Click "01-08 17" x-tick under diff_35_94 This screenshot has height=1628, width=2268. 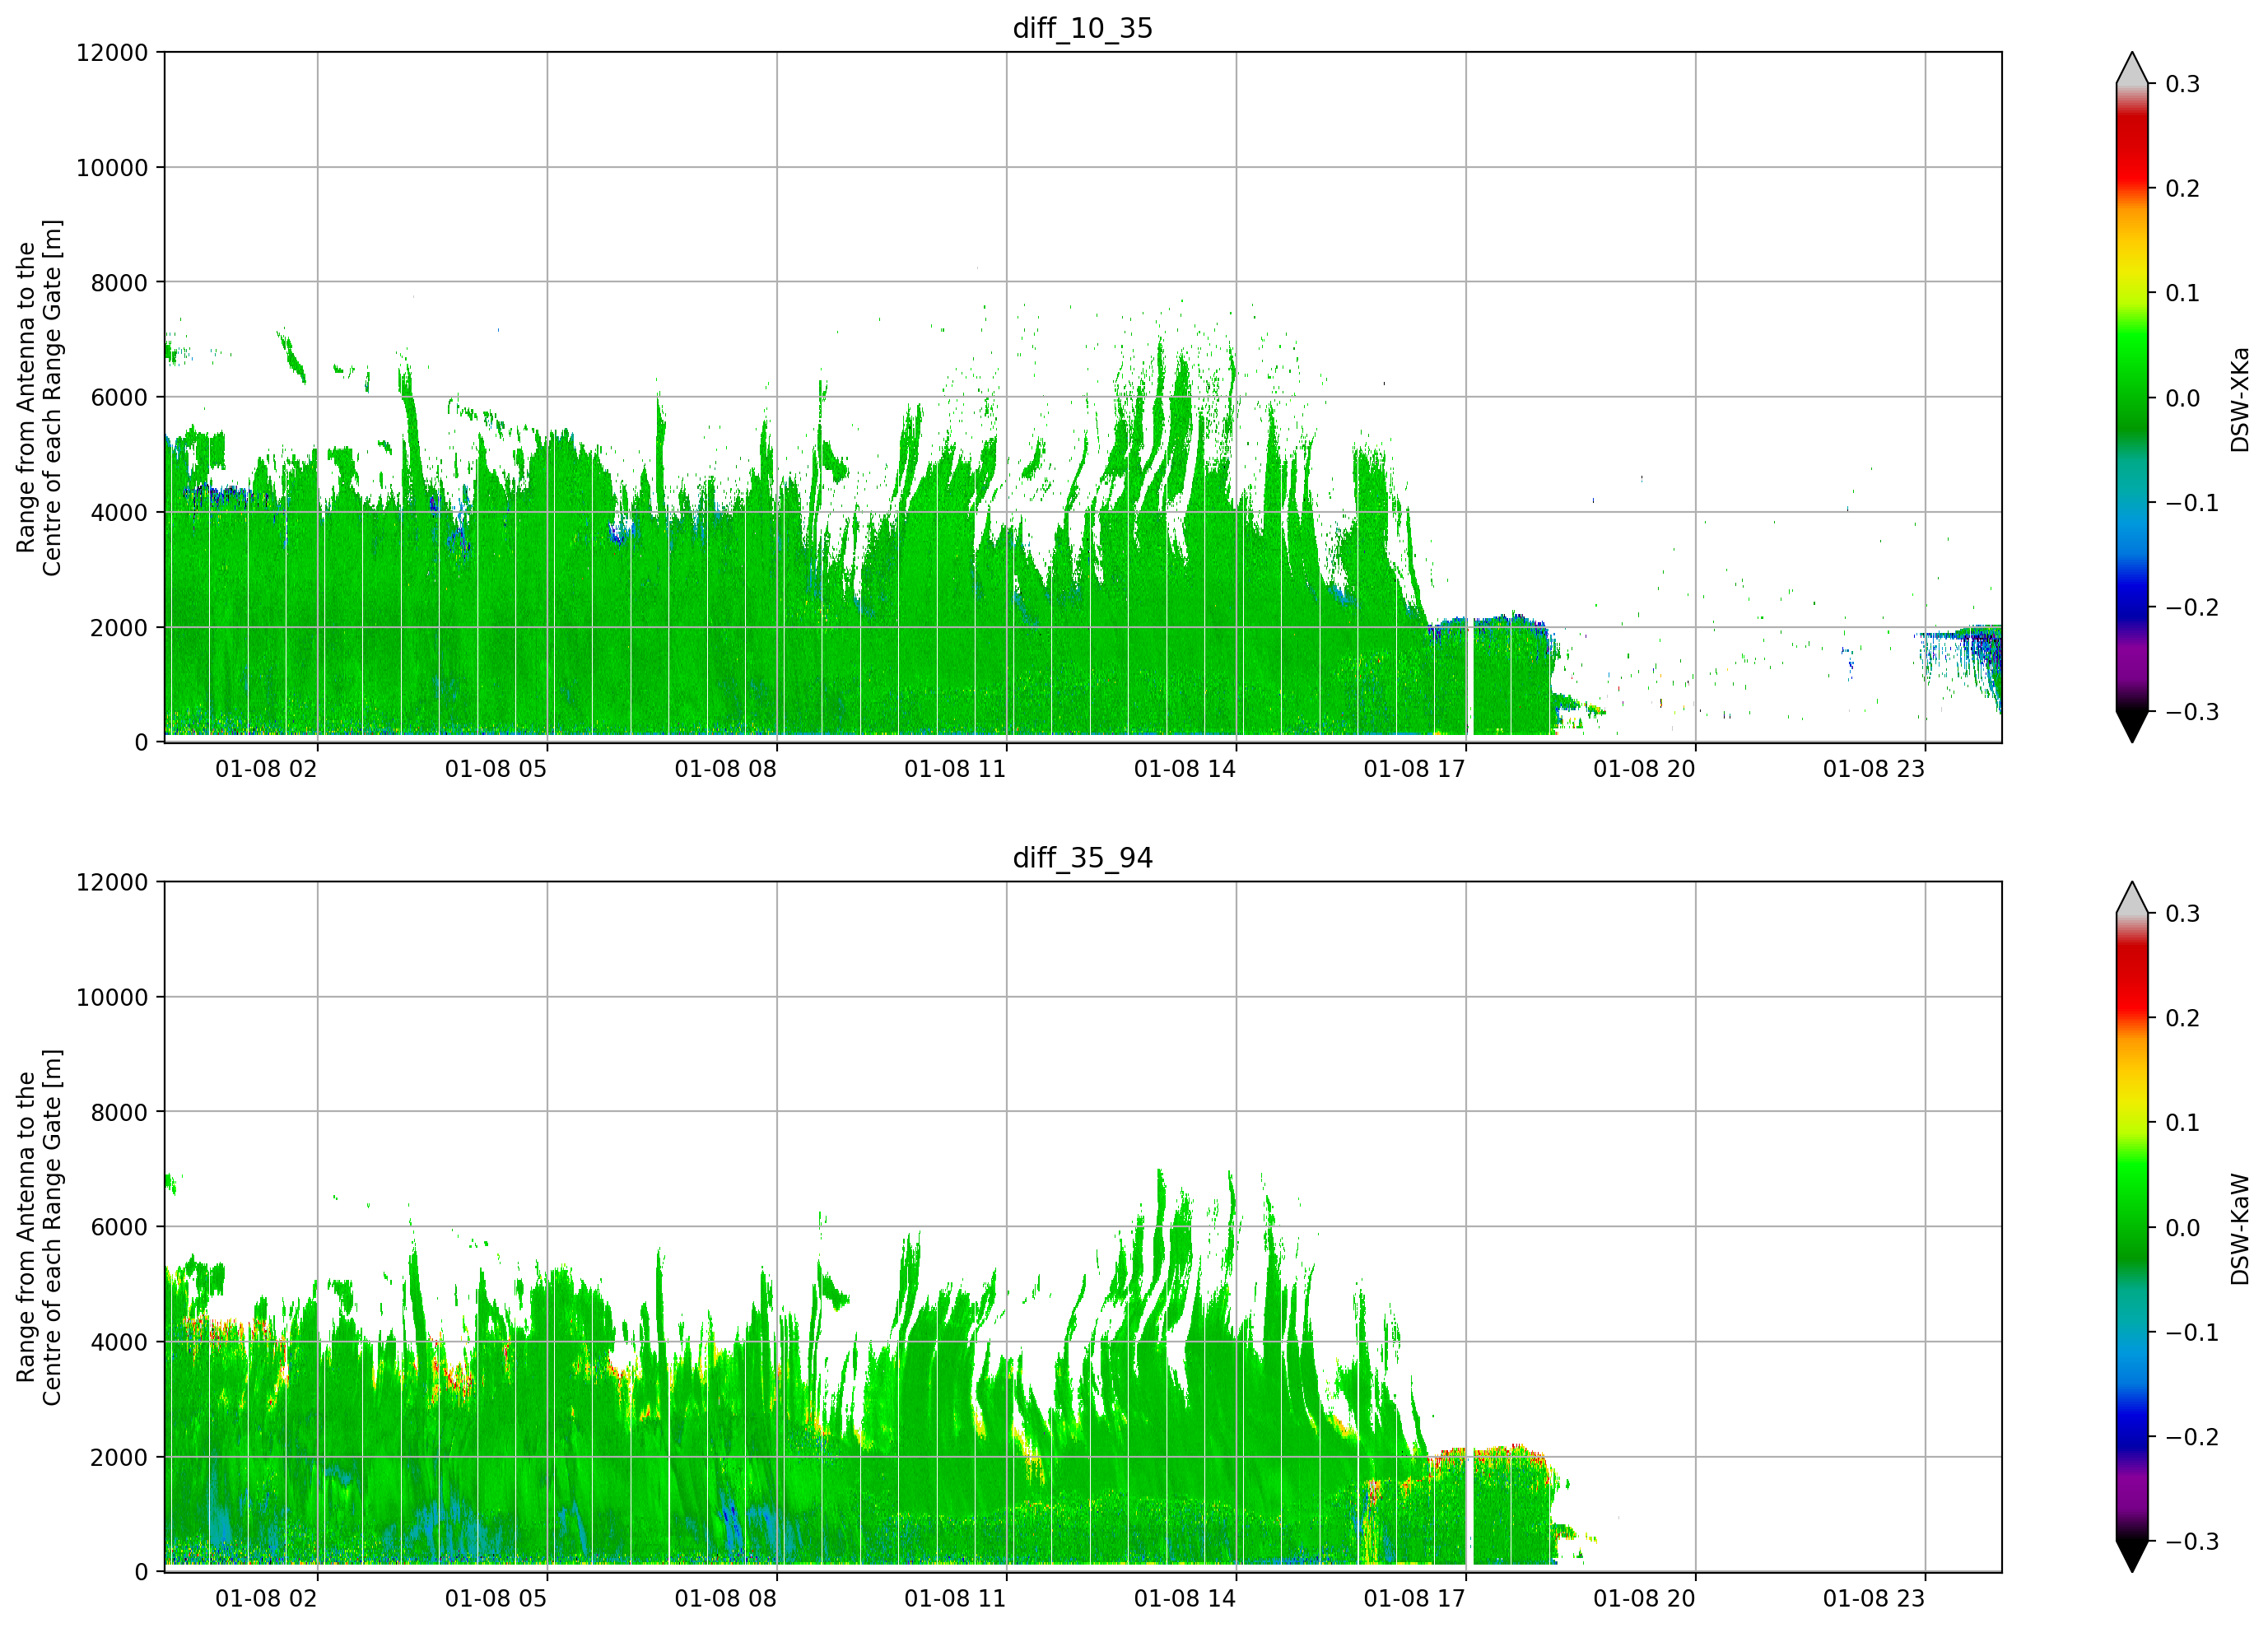(x=1414, y=1599)
